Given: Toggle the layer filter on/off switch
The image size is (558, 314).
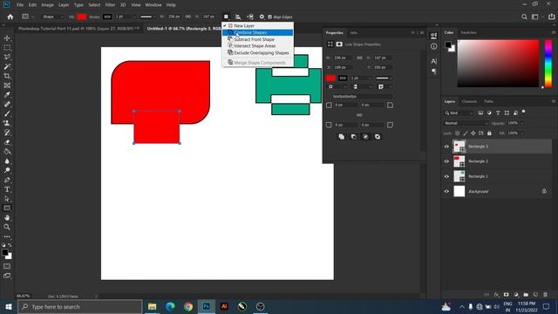Looking at the screenshot, I should (x=523, y=113).
